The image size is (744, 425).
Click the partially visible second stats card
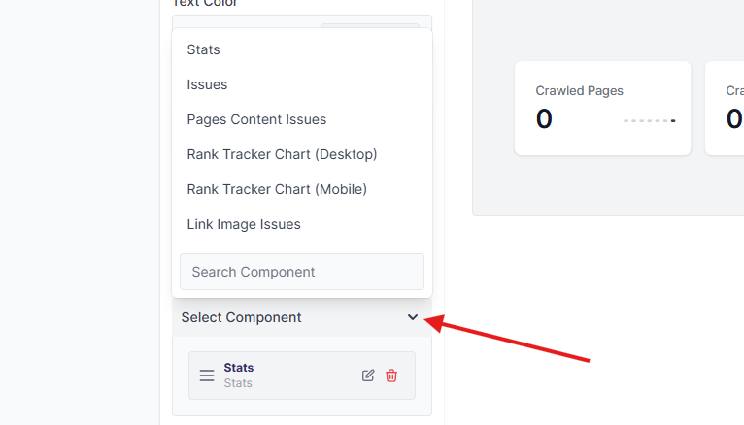[726, 108]
